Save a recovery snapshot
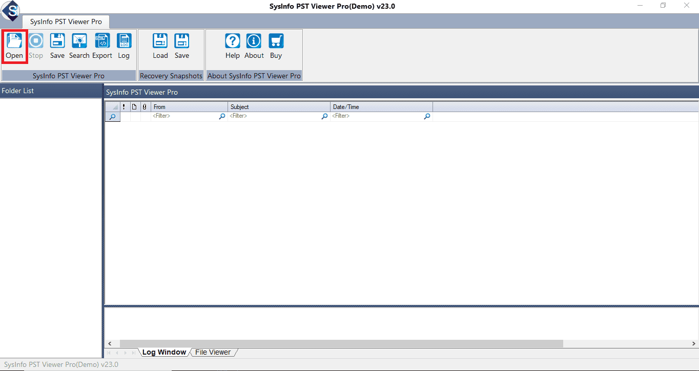 pos(182,46)
